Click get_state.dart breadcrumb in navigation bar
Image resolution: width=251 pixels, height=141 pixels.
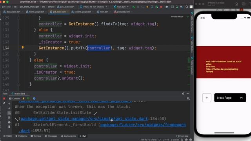66,7
